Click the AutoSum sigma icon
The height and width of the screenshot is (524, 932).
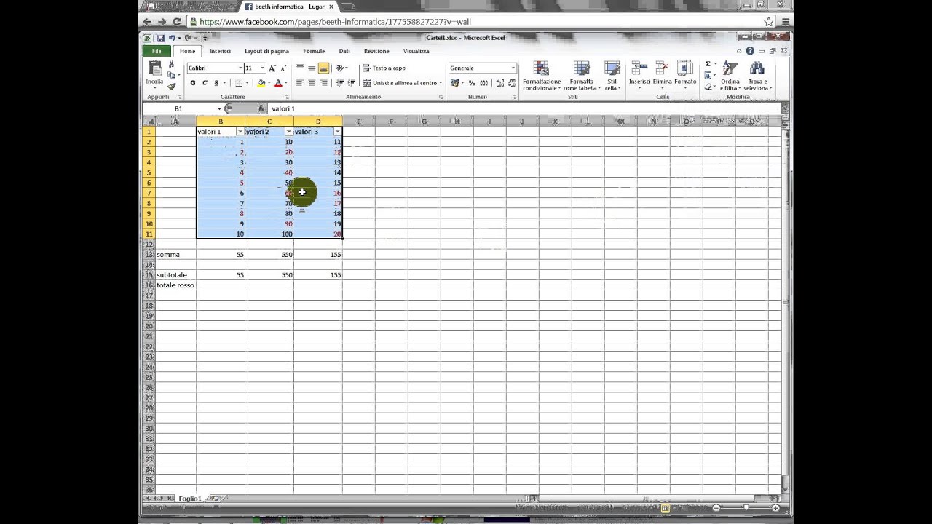tap(708, 64)
